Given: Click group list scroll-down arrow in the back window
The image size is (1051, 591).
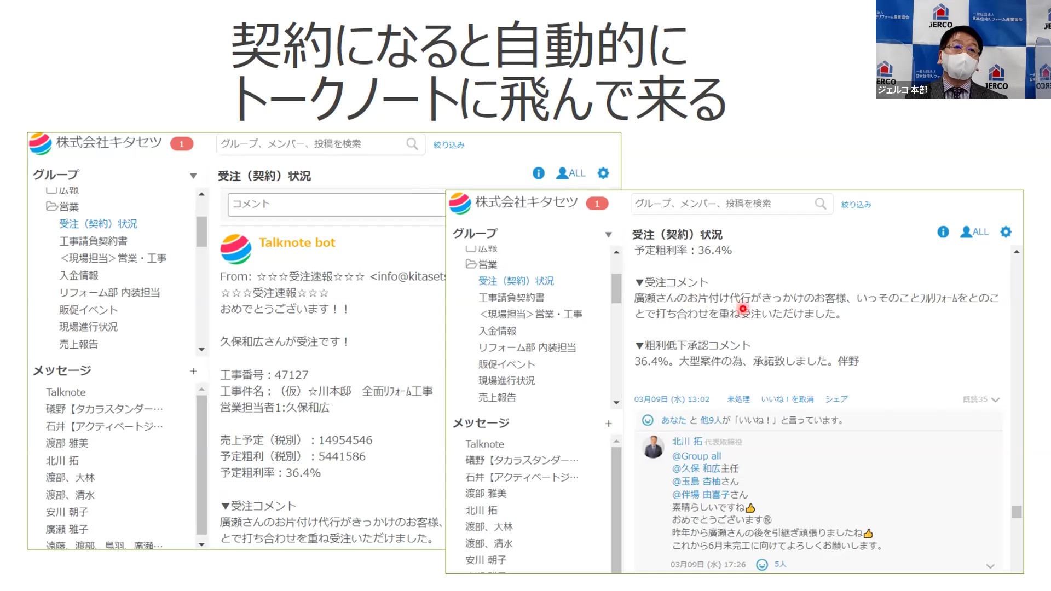Looking at the screenshot, I should pos(201,349).
